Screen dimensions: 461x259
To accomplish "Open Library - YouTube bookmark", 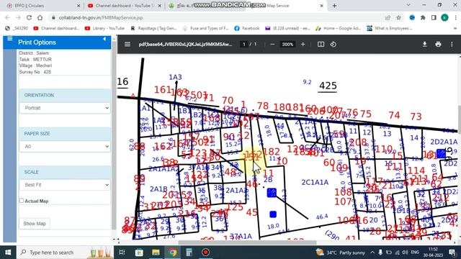I will pyautogui.click(x=104, y=29).
